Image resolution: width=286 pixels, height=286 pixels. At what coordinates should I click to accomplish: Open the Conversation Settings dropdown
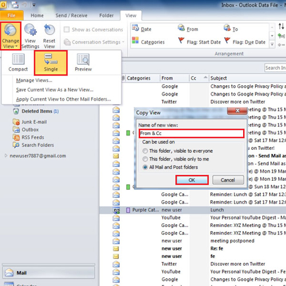94,42
